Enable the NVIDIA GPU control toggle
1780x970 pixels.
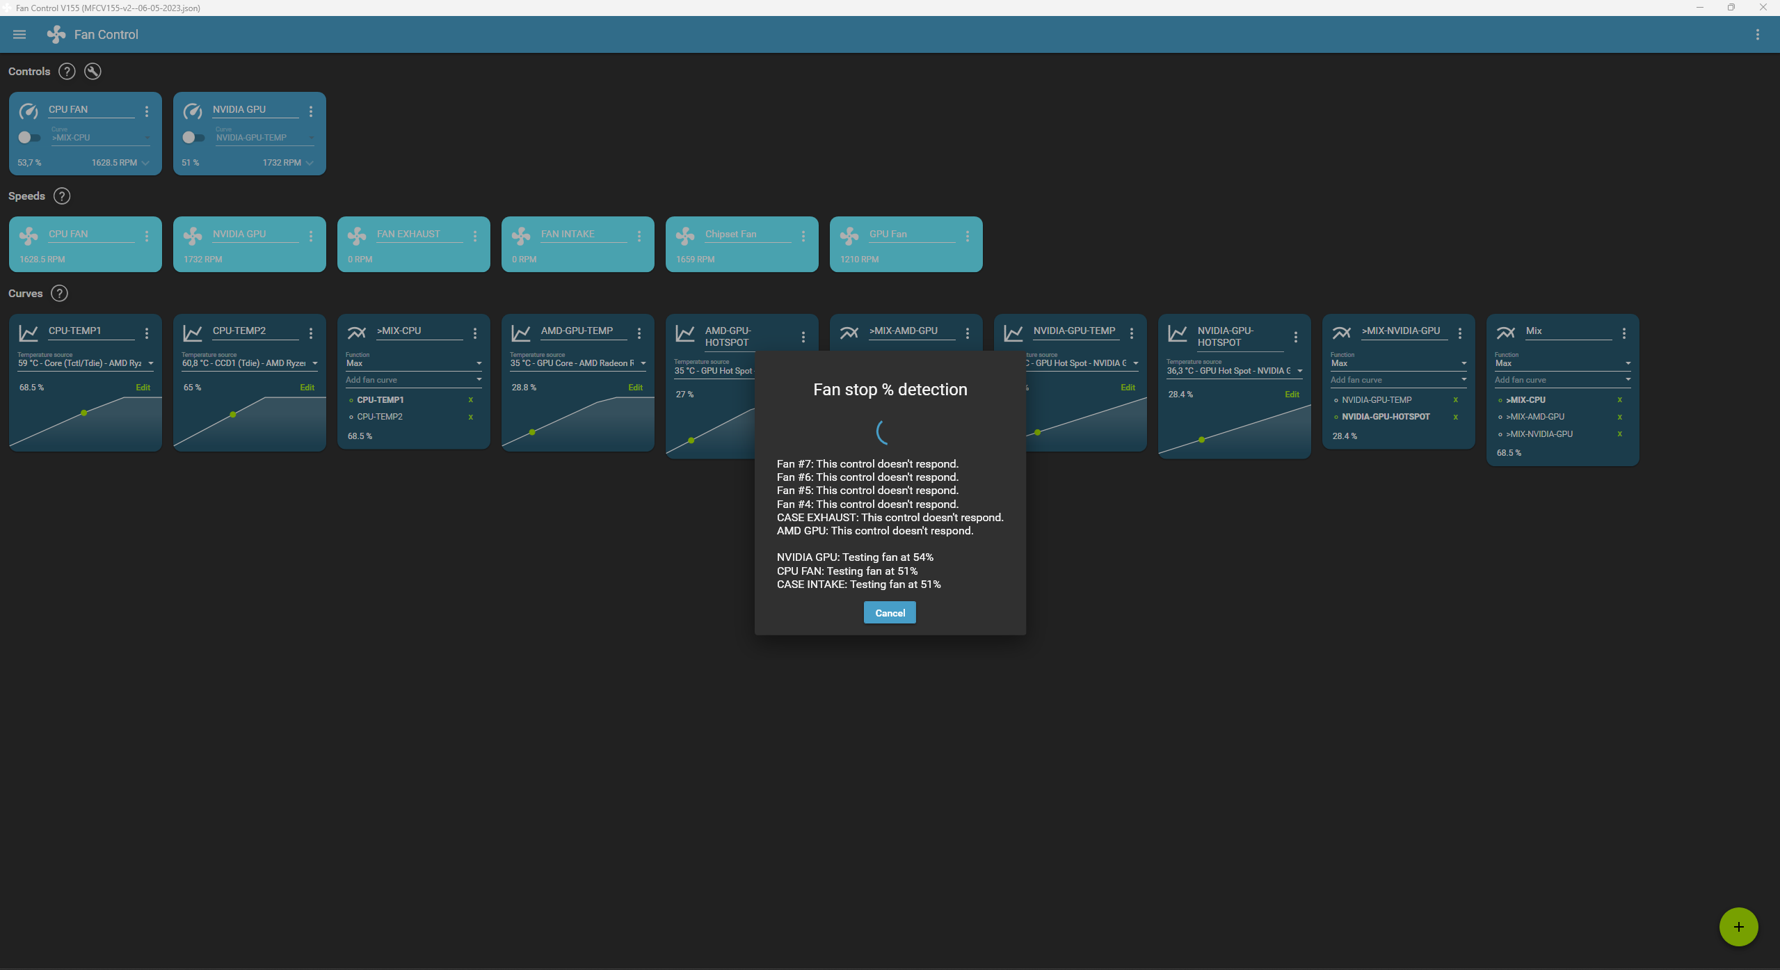tap(193, 137)
